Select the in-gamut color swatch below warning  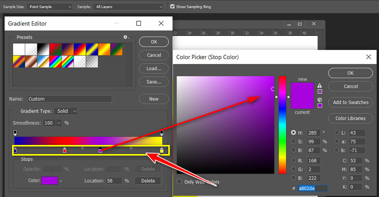point(320,91)
